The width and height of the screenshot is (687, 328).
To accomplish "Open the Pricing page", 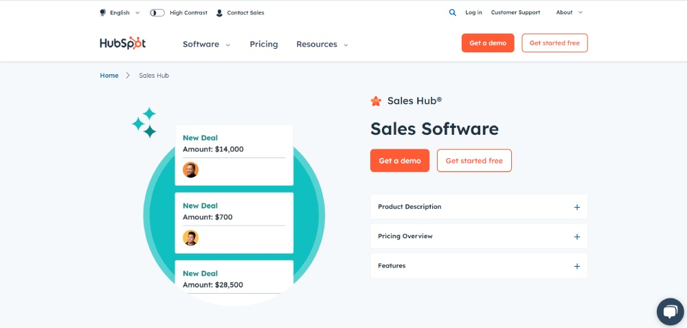I will 264,44.
